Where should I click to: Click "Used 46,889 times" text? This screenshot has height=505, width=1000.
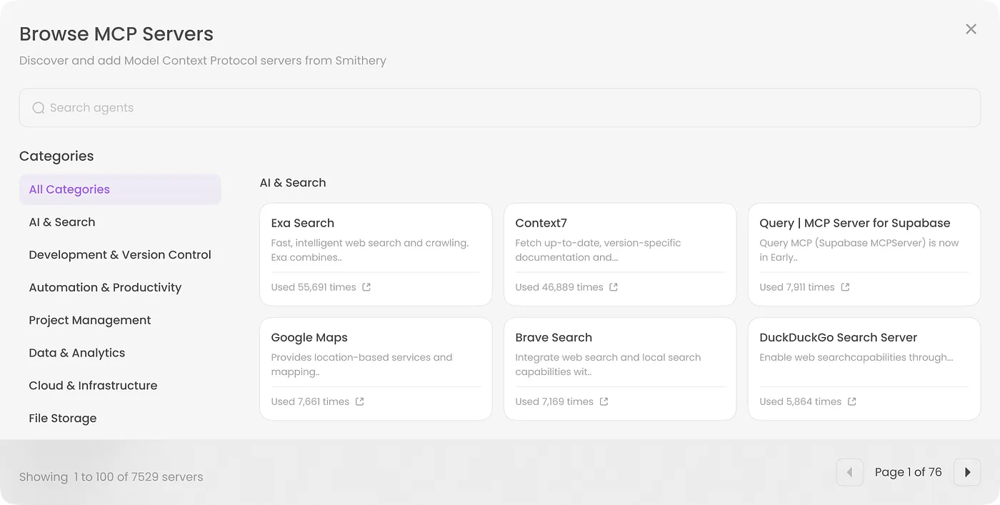(559, 287)
